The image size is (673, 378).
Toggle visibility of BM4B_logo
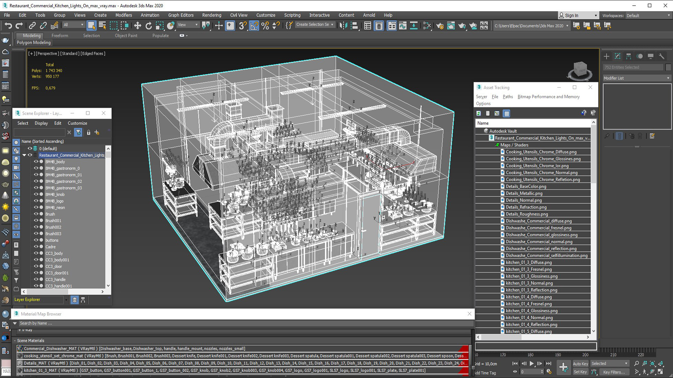36,201
